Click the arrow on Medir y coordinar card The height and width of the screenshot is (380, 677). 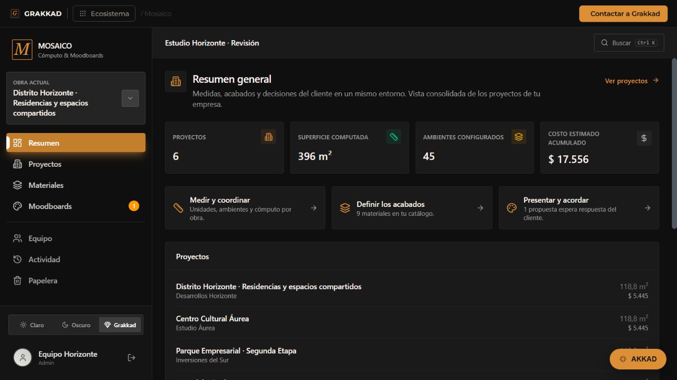pos(314,208)
